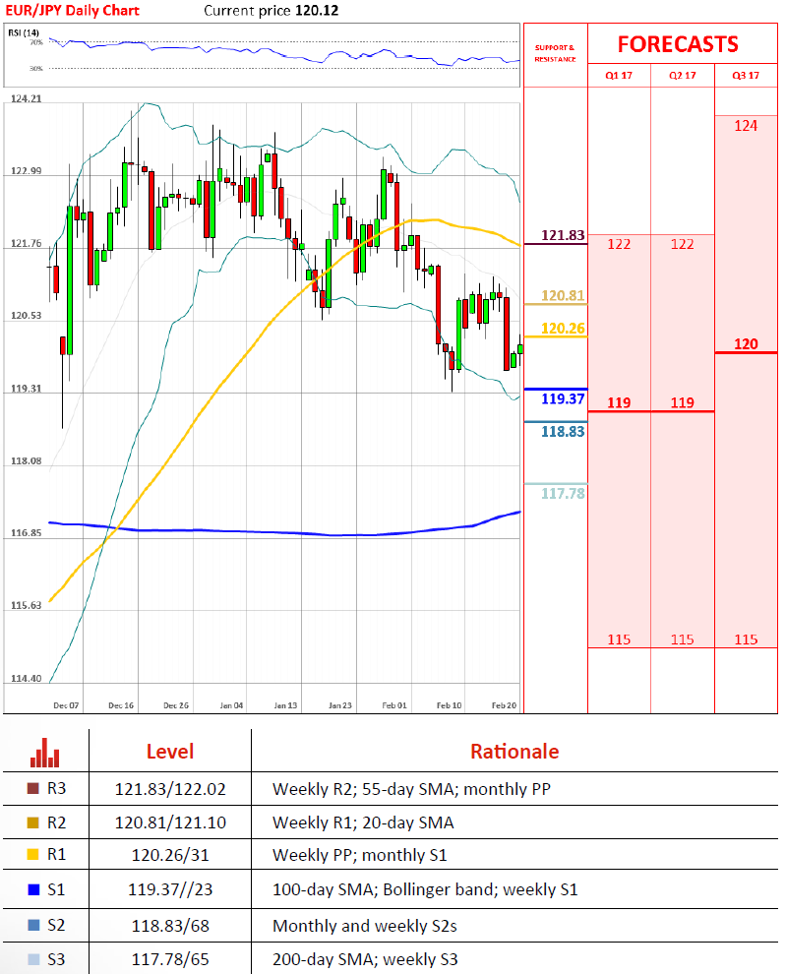The height and width of the screenshot is (974, 786).
Task: Click the Q1 17 forecast low 115
Action: click(x=619, y=639)
